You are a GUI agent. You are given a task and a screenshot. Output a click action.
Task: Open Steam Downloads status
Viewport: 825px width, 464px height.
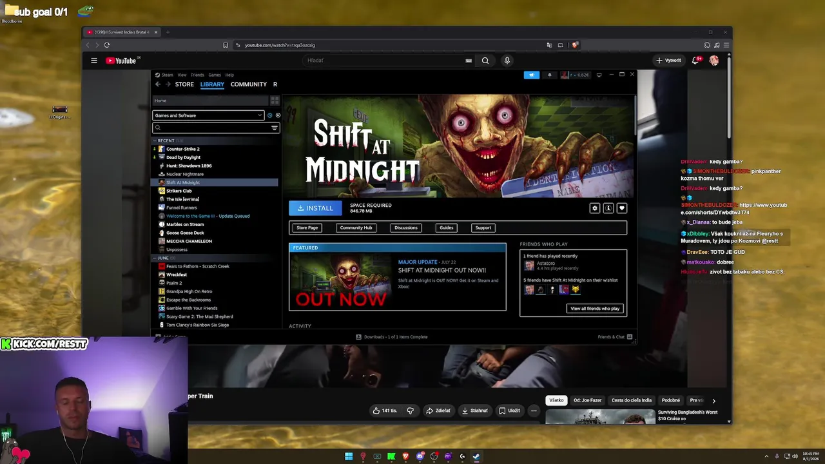(392, 337)
